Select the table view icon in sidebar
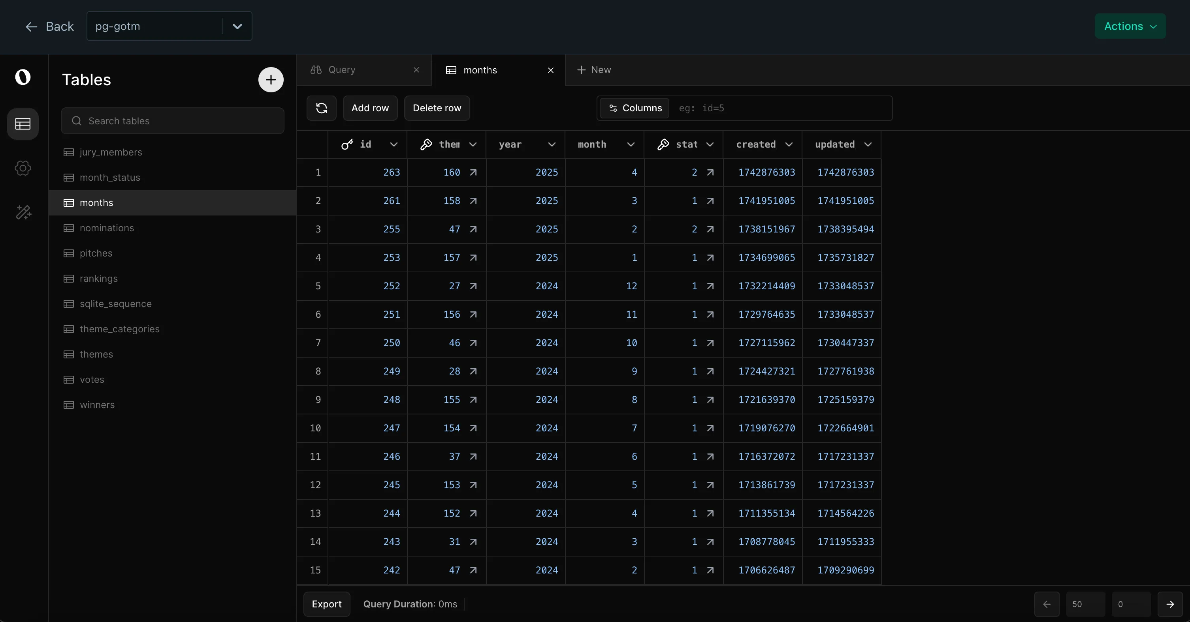 point(23,124)
